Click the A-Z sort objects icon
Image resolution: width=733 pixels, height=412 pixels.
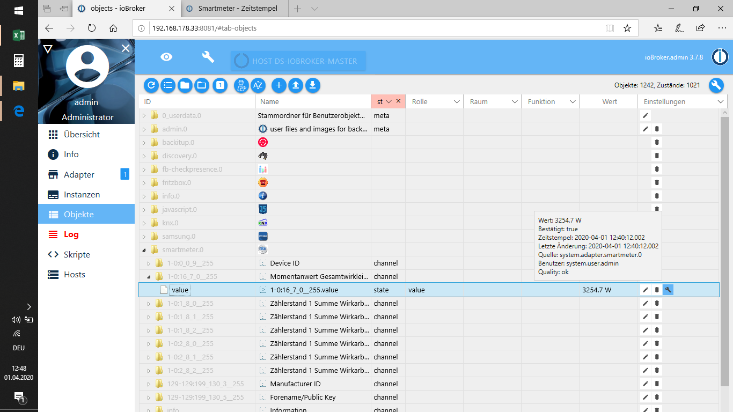(x=258, y=85)
